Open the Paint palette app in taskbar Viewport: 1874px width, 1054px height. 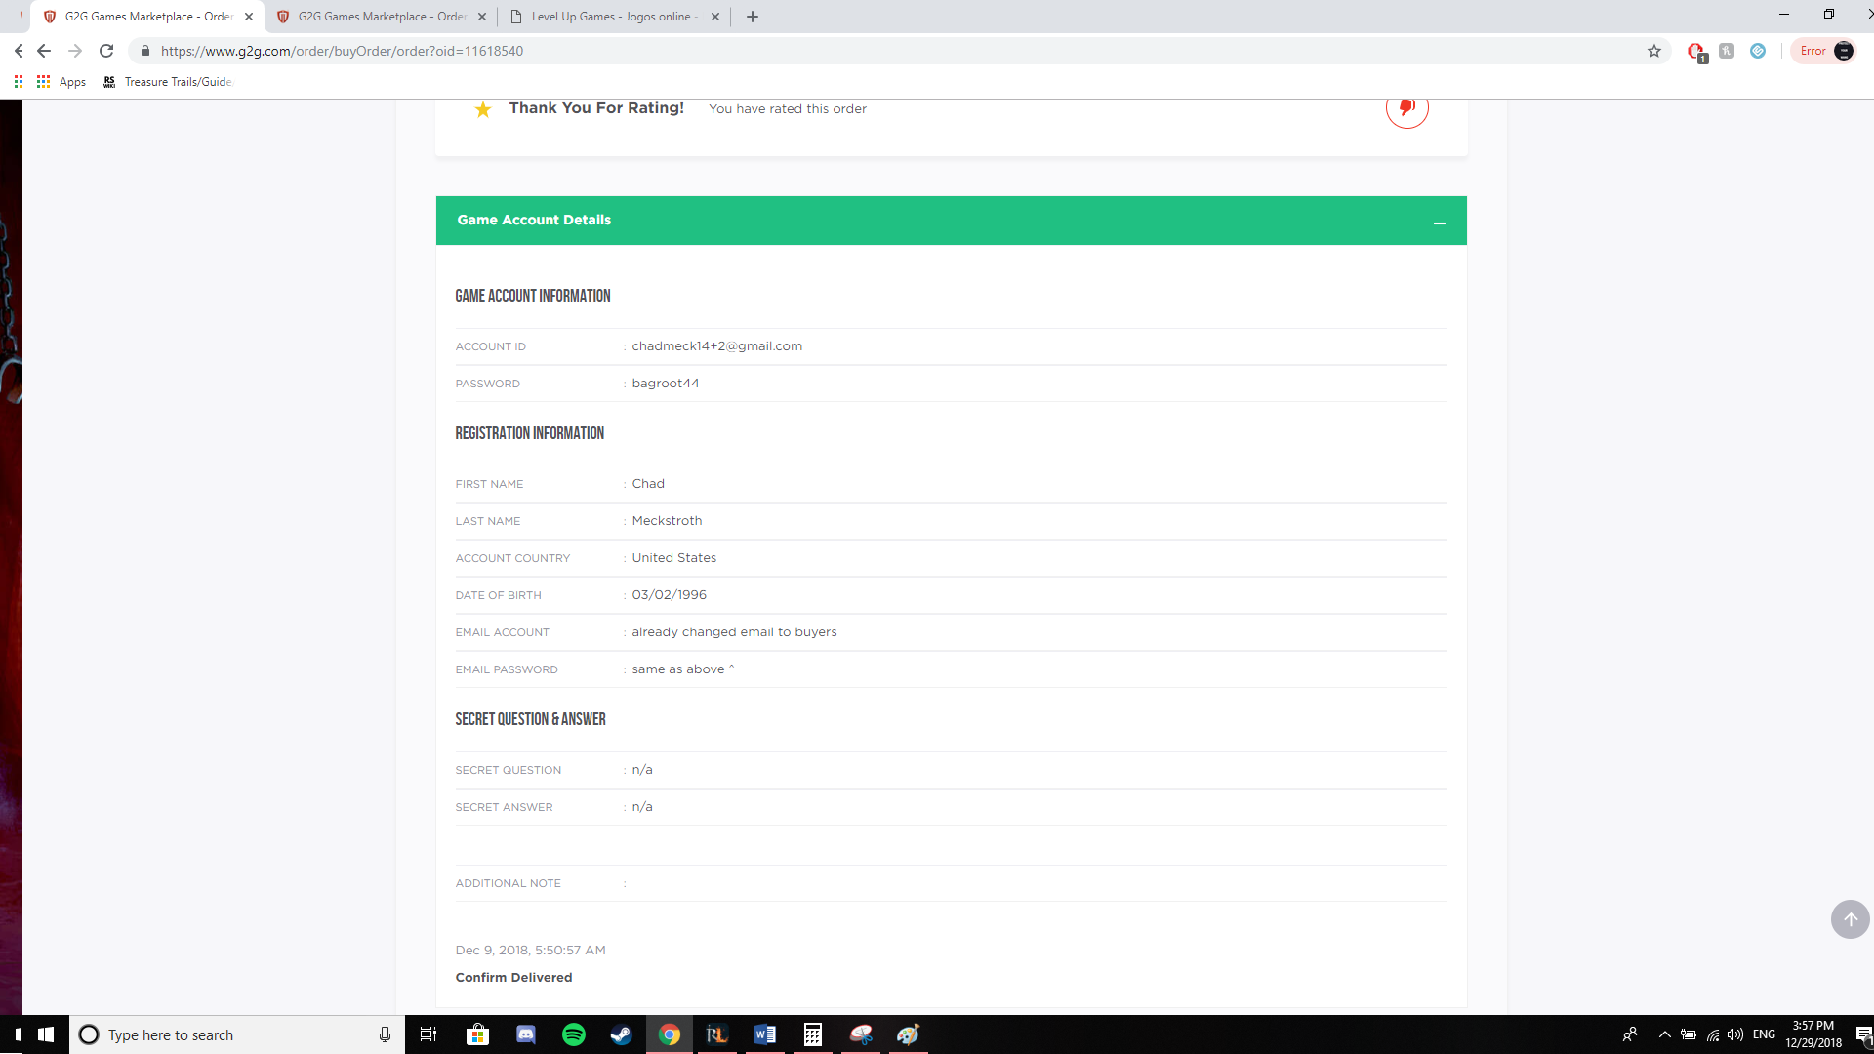click(909, 1034)
